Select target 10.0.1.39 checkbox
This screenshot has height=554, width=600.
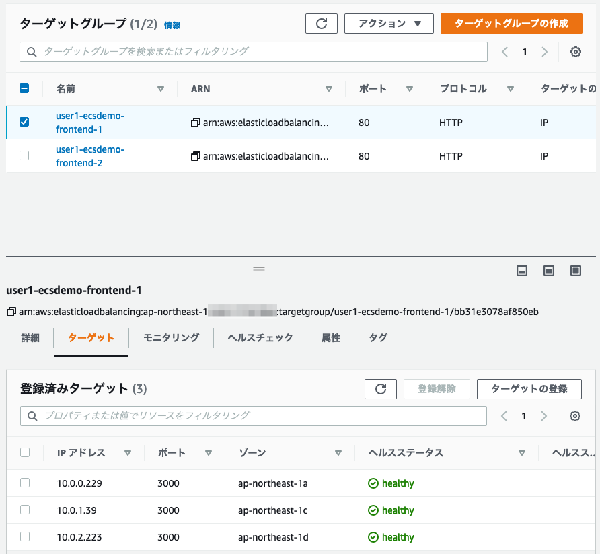[x=25, y=510]
